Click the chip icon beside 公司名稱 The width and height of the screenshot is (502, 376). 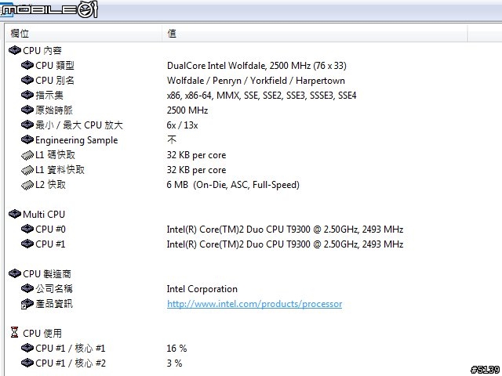[27, 288]
